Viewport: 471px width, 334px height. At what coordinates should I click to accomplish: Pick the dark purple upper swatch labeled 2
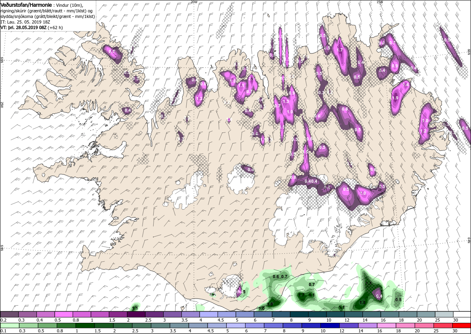[136, 314]
